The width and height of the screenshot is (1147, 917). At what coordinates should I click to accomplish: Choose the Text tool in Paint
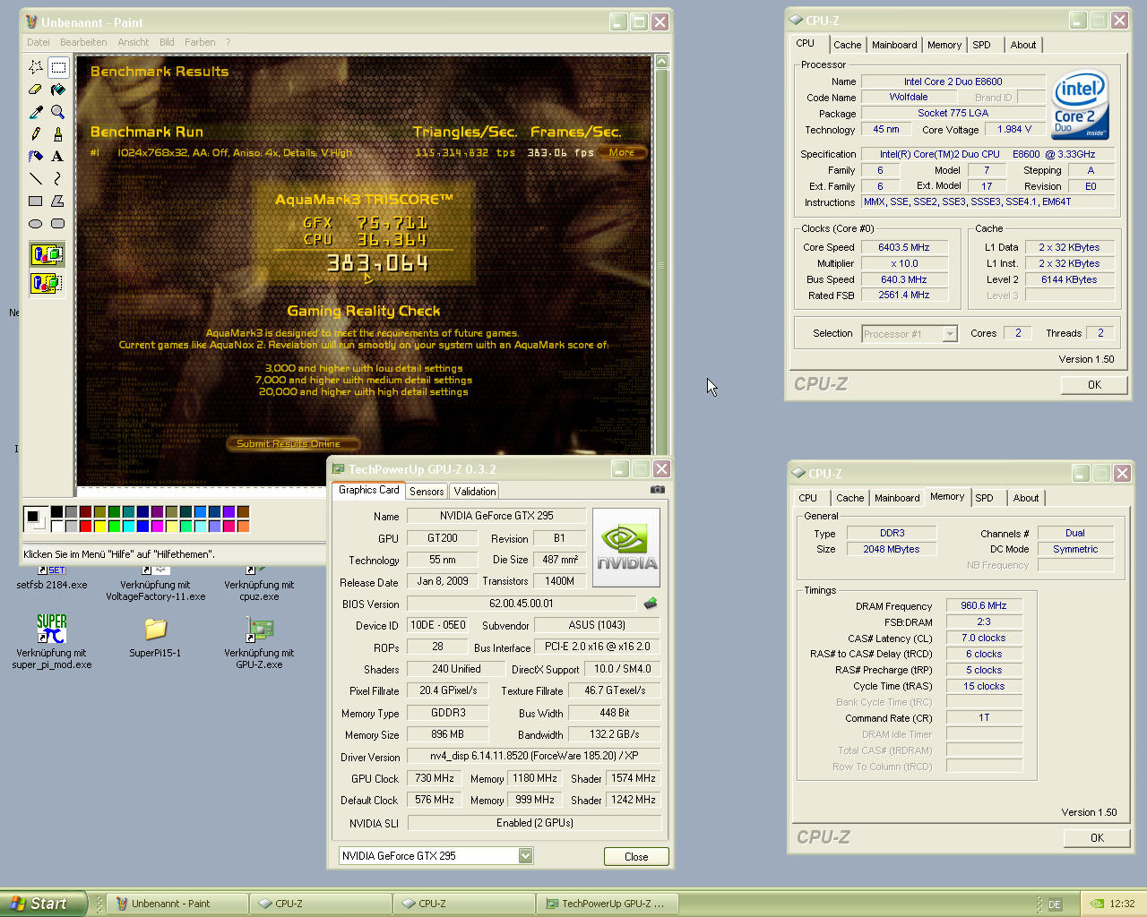pyautogui.click(x=58, y=156)
